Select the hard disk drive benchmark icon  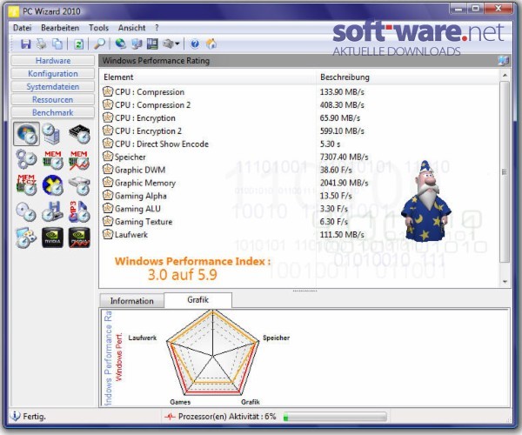(79, 185)
